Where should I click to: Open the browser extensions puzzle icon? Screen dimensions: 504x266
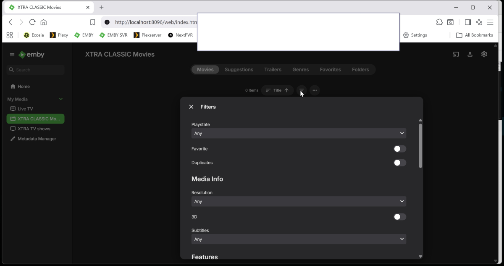tap(439, 22)
